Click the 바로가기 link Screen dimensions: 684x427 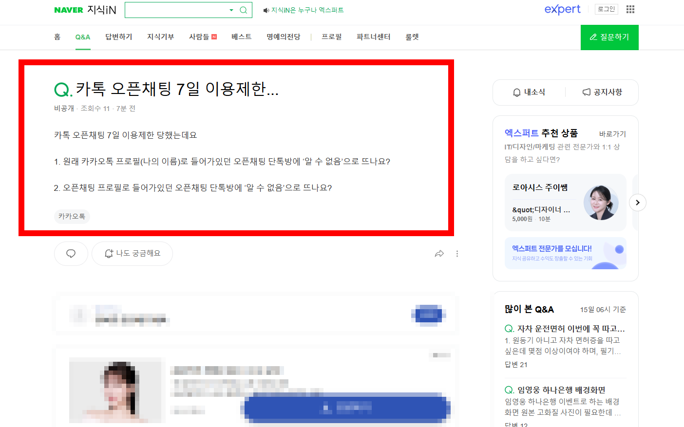click(x=612, y=134)
